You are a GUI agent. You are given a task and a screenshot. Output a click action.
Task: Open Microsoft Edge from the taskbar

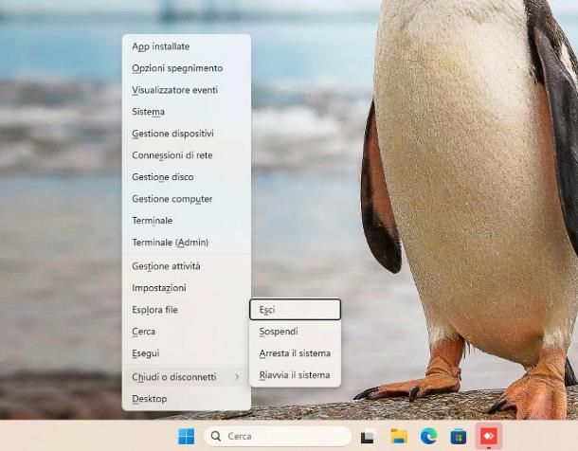428,436
